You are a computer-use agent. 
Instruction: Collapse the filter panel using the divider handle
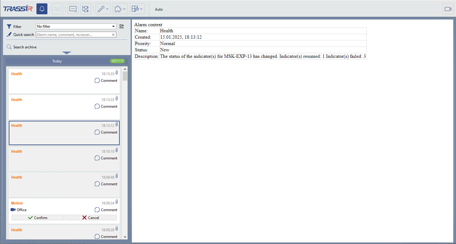pyautogui.click(x=66, y=53)
